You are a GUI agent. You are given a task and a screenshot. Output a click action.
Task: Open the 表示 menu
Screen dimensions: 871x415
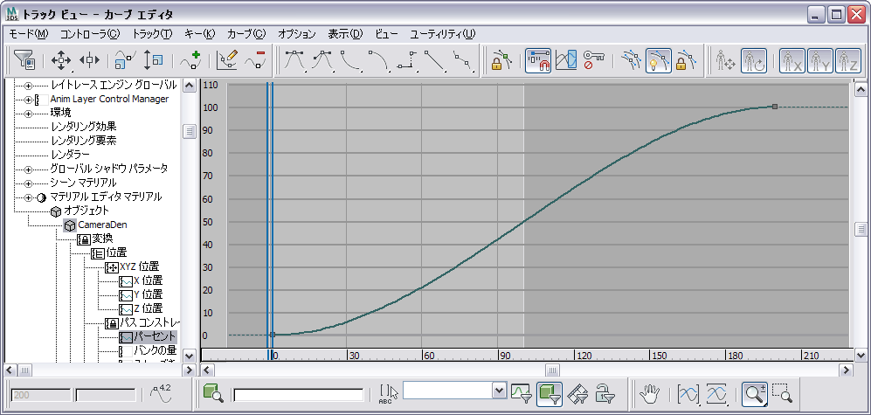pyautogui.click(x=345, y=34)
